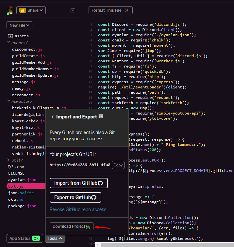Open the New File dropdown
234x247 pixels.
point(19,25)
